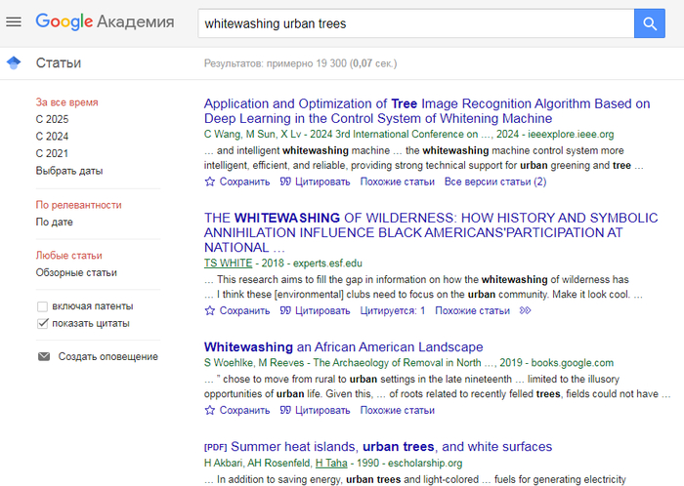Click the blue search magnifier button
The height and width of the screenshot is (486, 684).
(649, 23)
